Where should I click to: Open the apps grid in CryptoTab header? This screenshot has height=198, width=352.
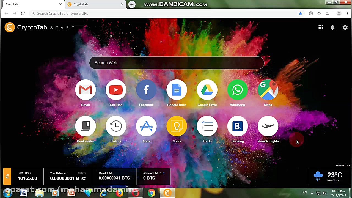(x=321, y=28)
